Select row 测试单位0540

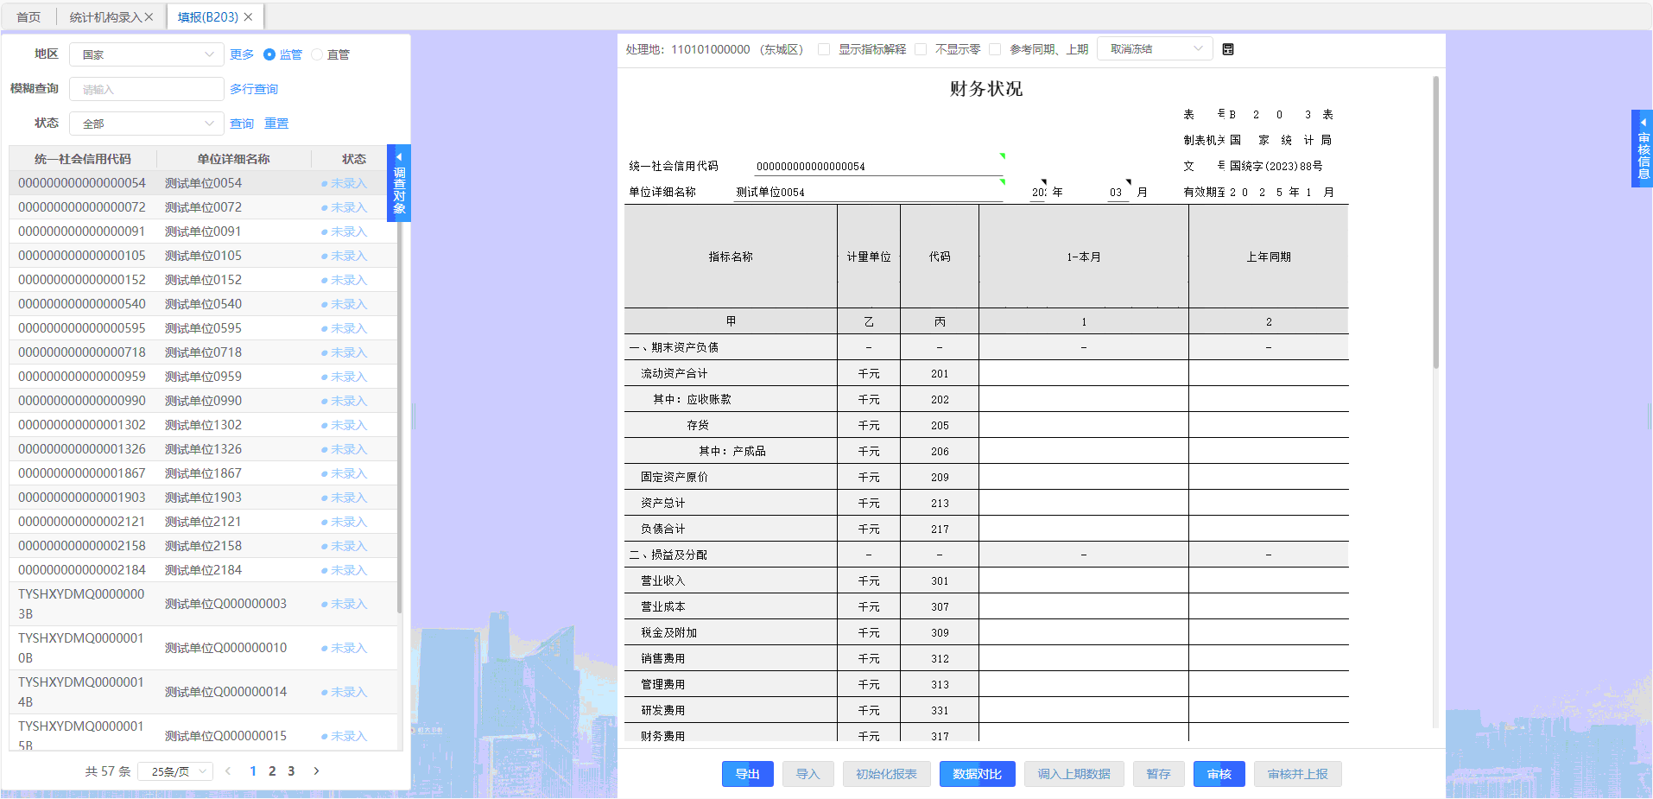(203, 304)
